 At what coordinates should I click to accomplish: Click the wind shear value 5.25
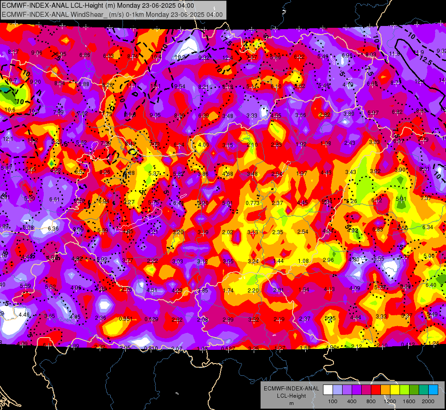click(x=330, y=318)
